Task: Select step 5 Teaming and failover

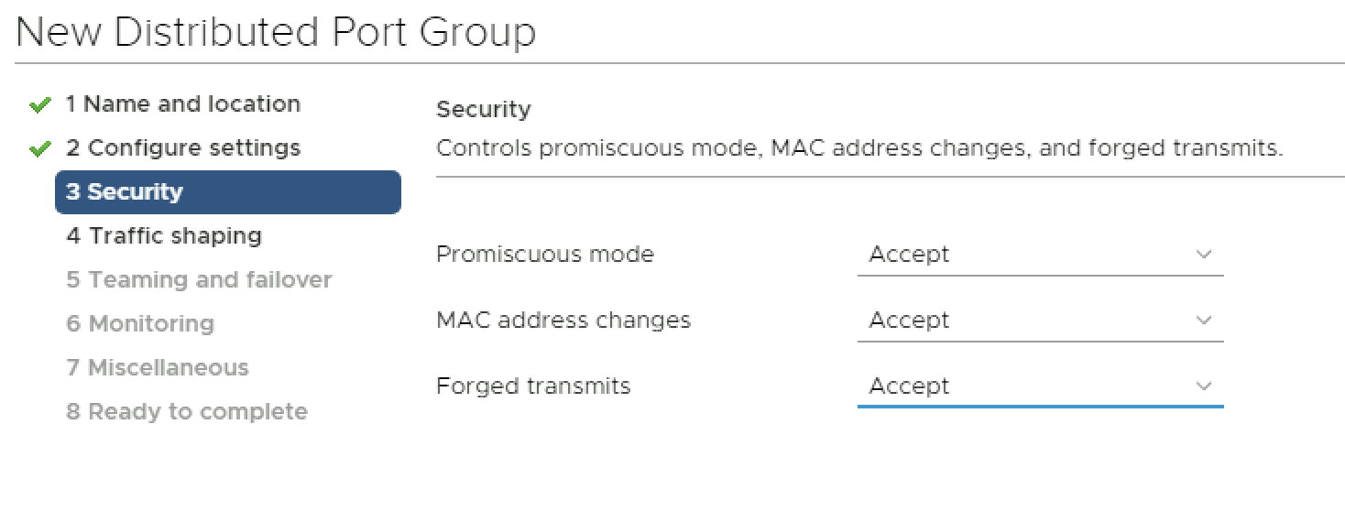Action: pos(199,280)
